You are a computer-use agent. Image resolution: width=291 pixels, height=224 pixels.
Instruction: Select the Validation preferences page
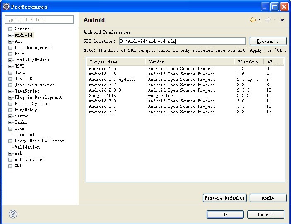coord(27,147)
